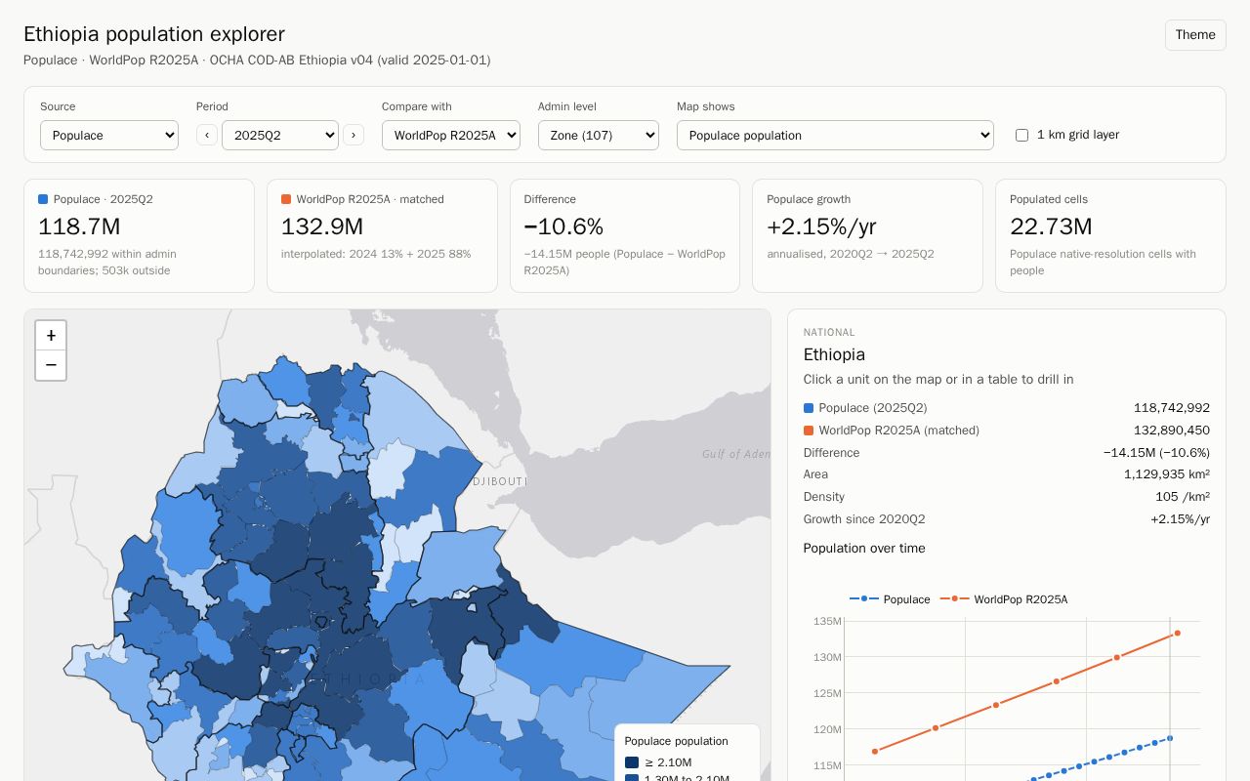Click the Theme button

point(1195,35)
